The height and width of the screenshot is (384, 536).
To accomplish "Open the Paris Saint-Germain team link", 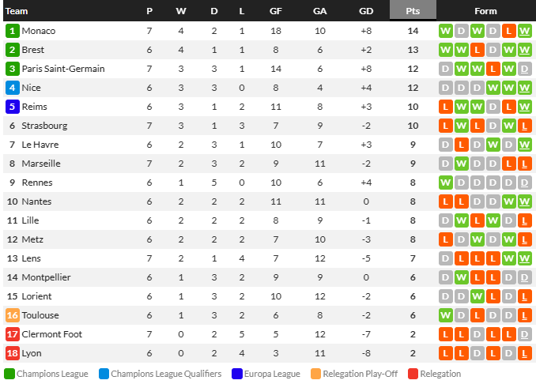I will [x=63, y=69].
